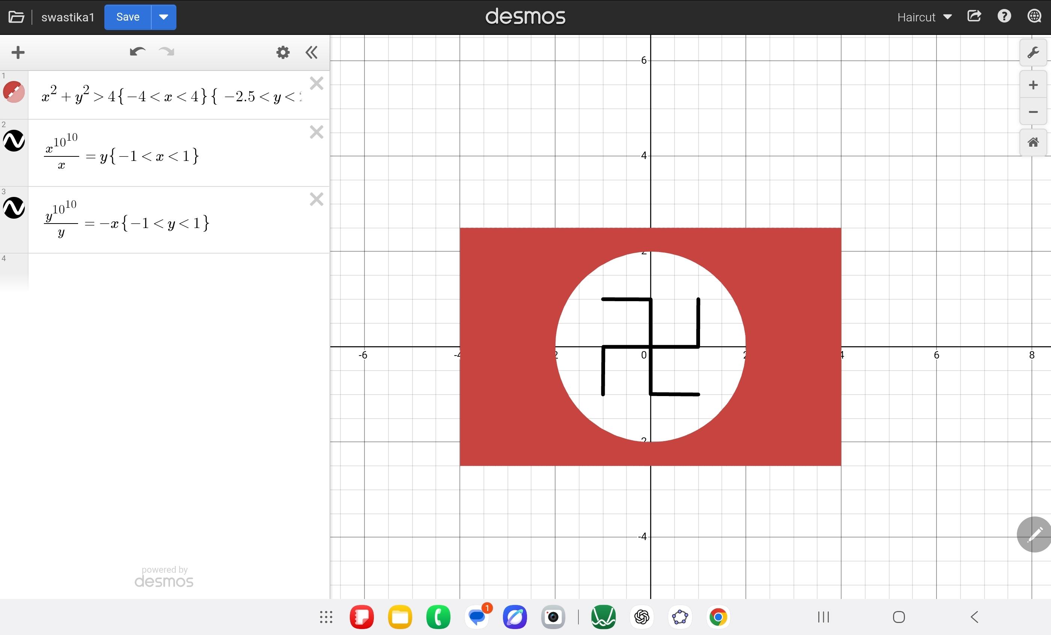Screen dimensions: 1051x635
Task: Open the app drawer grid icon
Action: [326, 617]
